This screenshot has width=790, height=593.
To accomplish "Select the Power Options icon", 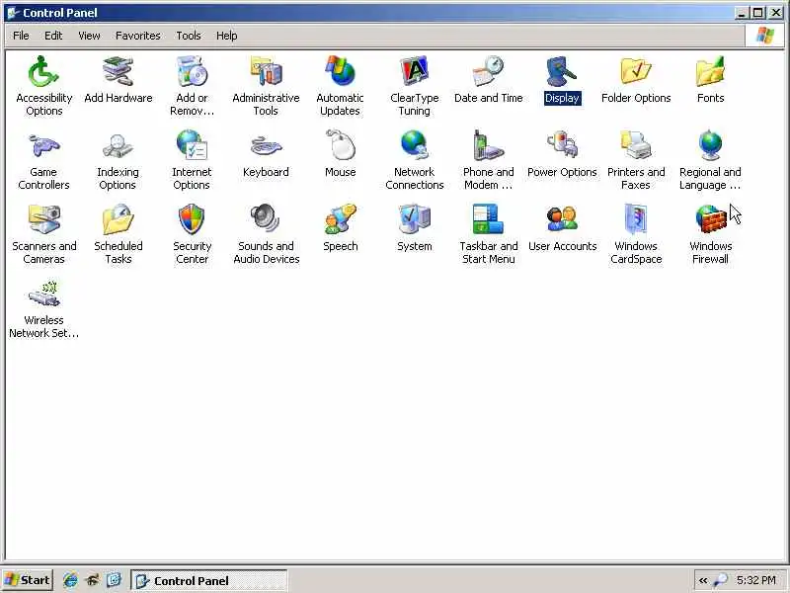I will click(562, 145).
